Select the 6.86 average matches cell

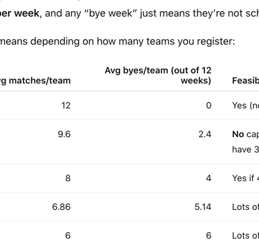tap(61, 207)
